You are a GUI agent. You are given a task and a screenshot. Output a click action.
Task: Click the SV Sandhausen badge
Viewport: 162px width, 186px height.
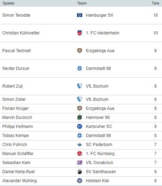tap(79, 171)
